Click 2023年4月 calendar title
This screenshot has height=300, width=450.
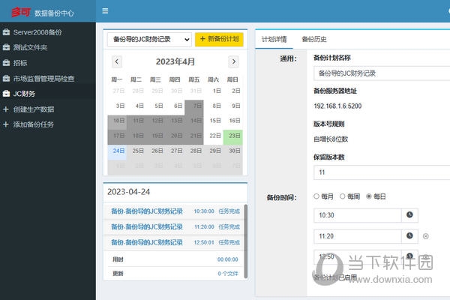(175, 61)
